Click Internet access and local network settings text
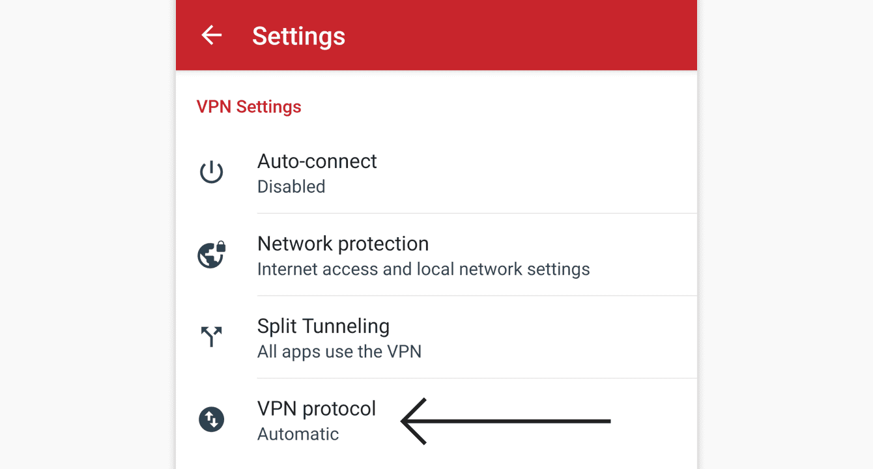Viewport: 873px width, 469px height. (423, 269)
